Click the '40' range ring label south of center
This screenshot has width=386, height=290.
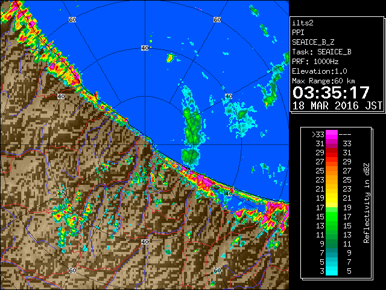(145, 242)
